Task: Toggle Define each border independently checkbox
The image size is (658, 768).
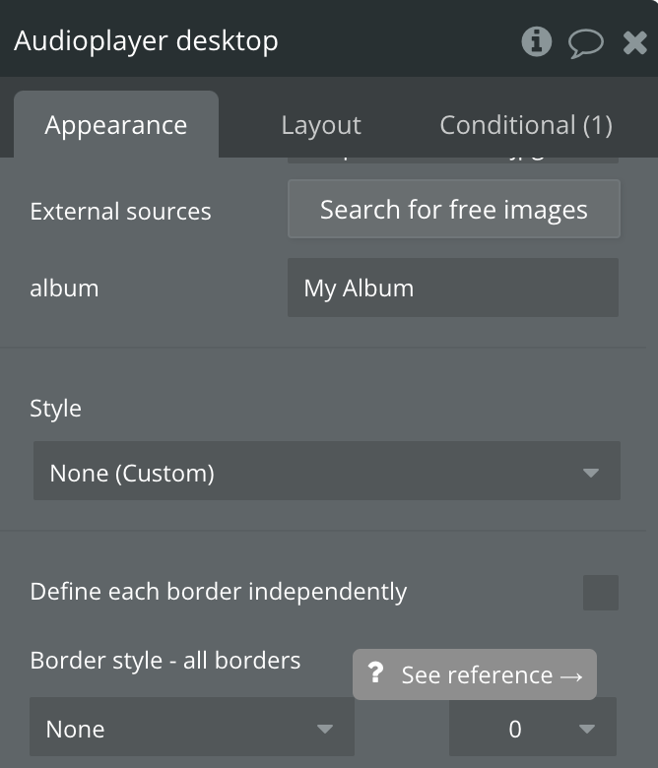Action: point(601,592)
